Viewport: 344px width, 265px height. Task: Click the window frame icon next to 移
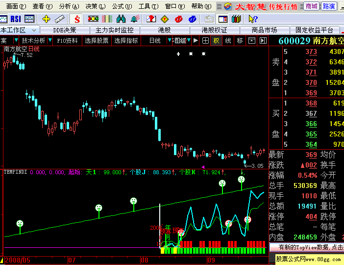[x=252, y=40]
